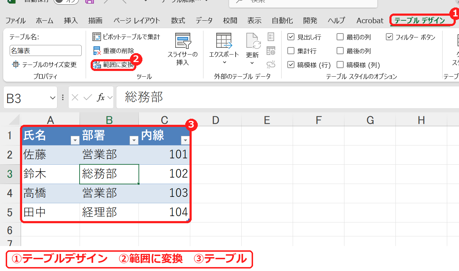This screenshot has width=459, height=271.
Task: Insert a slicer (スライサーの挿入)
Action: pyautogui.click(x=182, y=49)
